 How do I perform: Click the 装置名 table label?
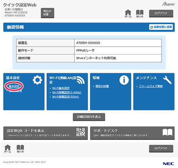(x=23, y=43)
